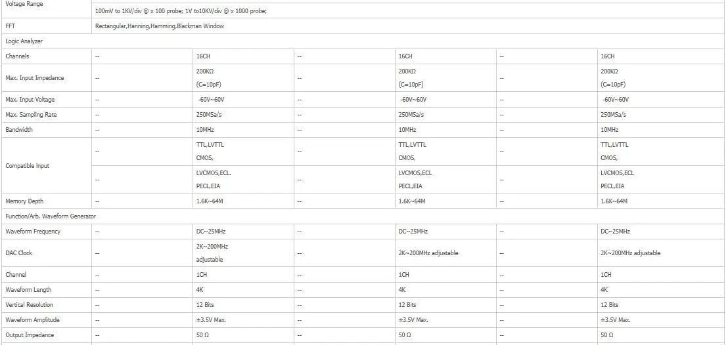Screen dimensions: 728x345
Task: Click the Max. Sampling Rate row label
Action: click(x=31, y=115)
